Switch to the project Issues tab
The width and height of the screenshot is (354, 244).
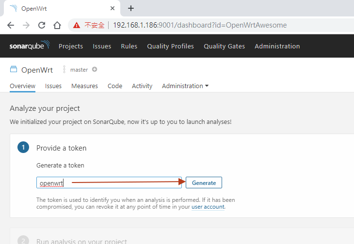click(x=53, y=86)
